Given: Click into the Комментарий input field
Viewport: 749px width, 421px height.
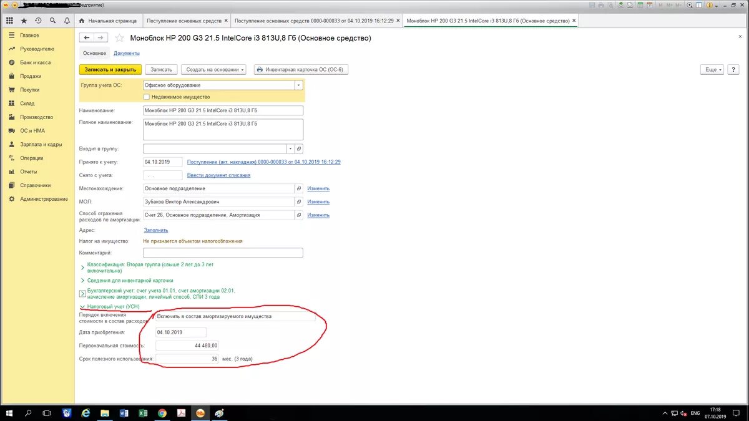Looking at the screenshot, I should [x=223, y=253].
